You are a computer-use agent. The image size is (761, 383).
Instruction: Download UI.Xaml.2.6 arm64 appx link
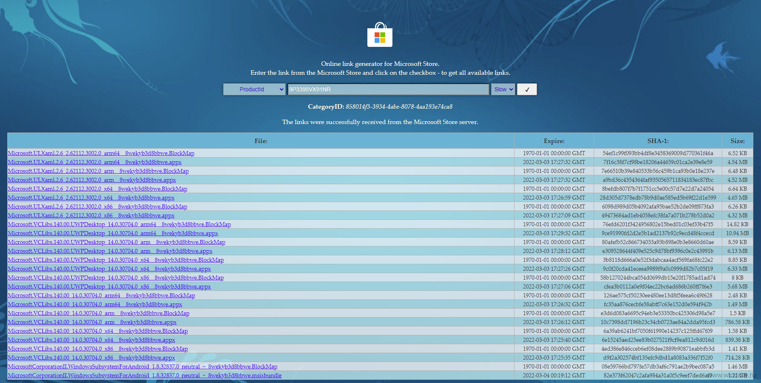[95, 162]
